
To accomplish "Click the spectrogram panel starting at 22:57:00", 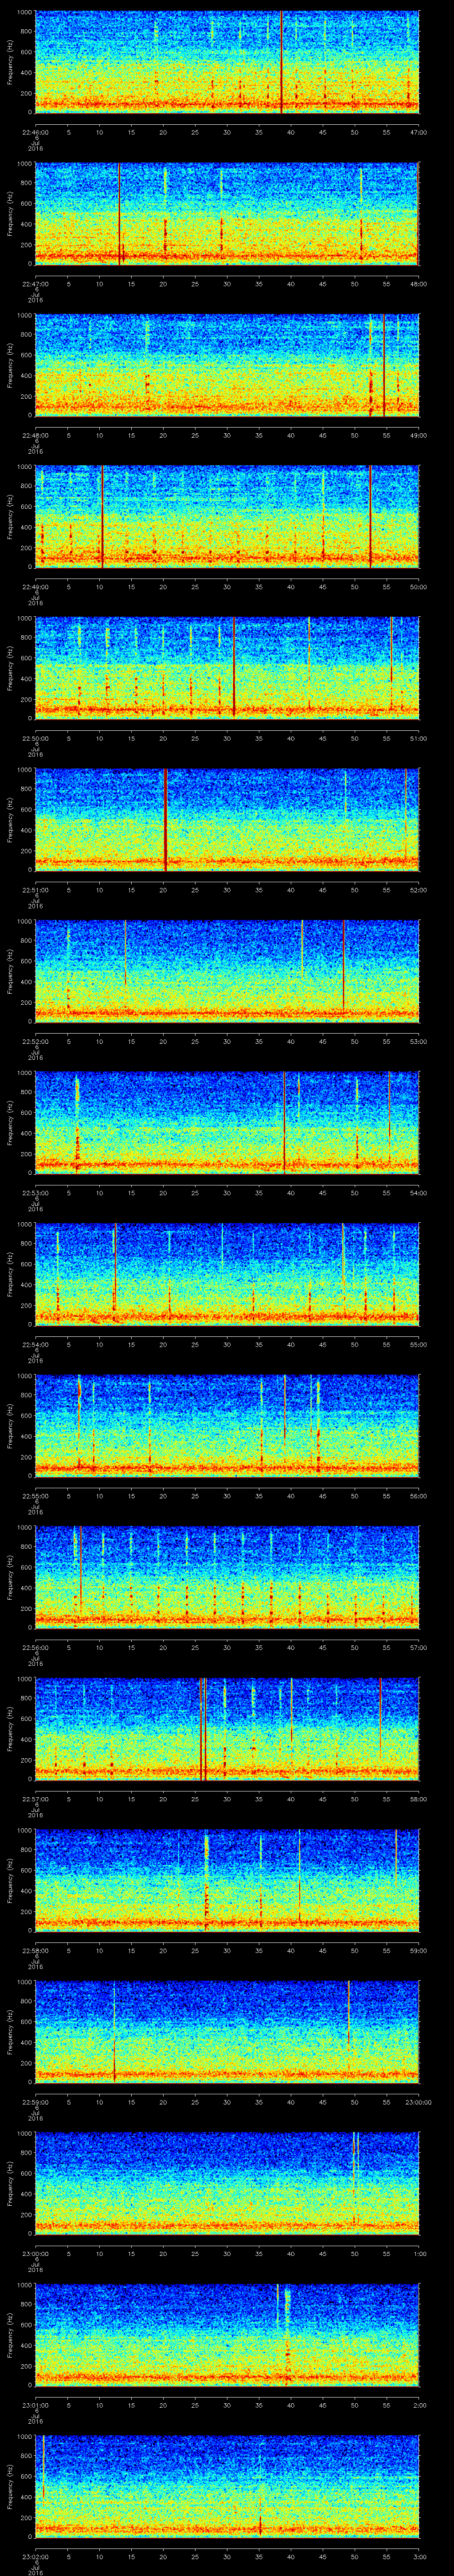I will [227, 1729].
